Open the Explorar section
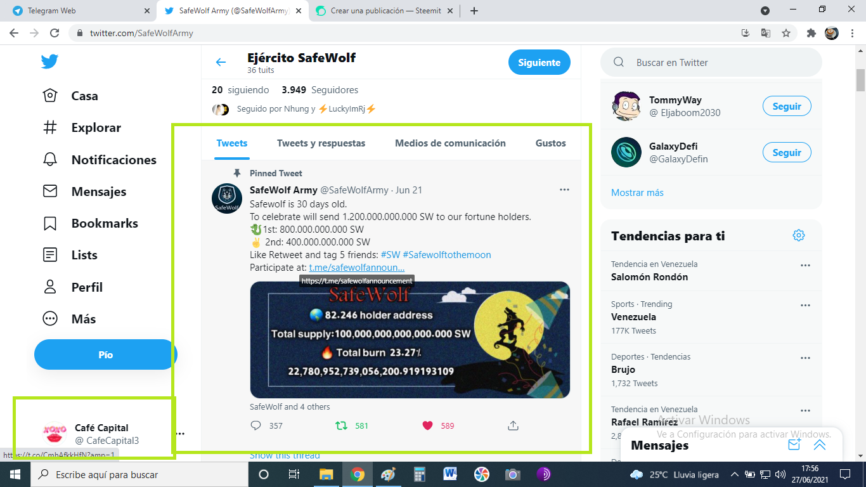The width and height of the screenshot is (866, 487). tap(82, 127)
